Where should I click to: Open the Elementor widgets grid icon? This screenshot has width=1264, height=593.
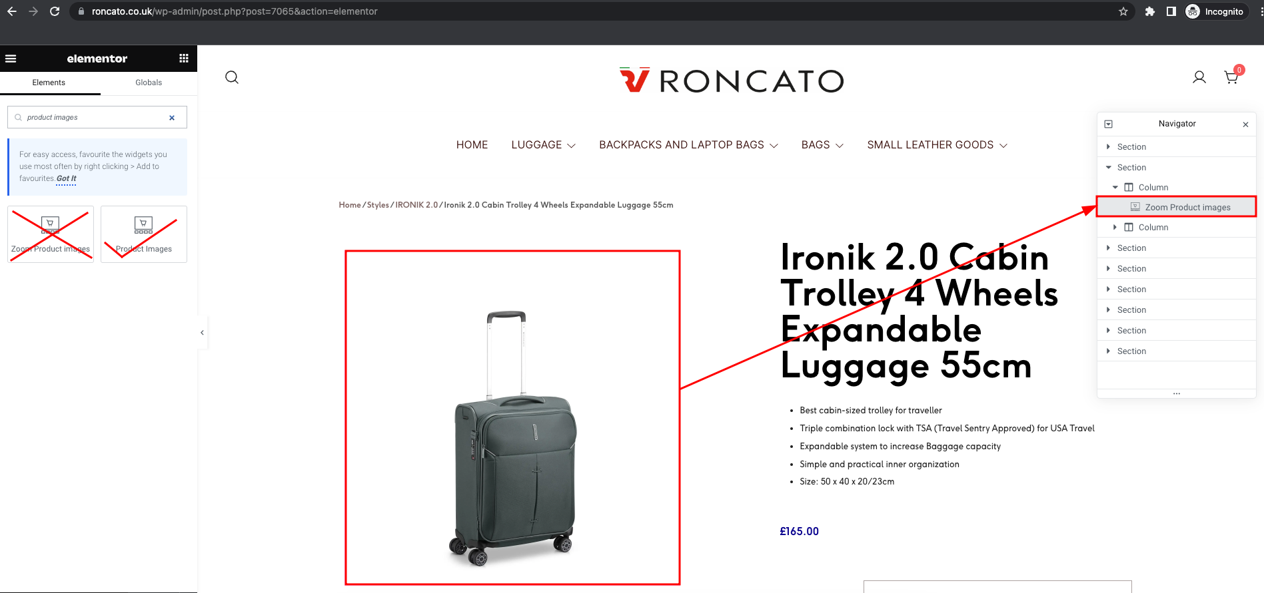click(x=184, y=59)
